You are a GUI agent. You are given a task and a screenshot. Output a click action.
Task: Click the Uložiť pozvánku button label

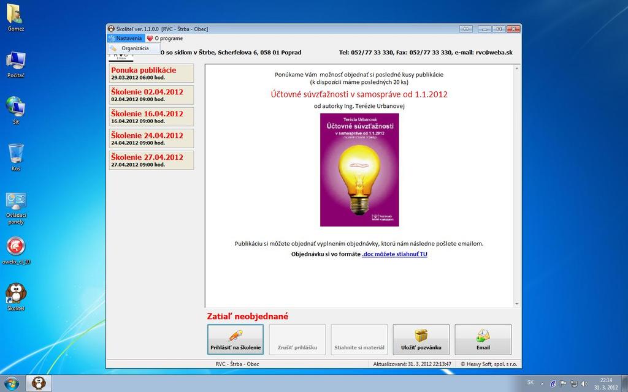pyautogui.click(x=421, y=348)
